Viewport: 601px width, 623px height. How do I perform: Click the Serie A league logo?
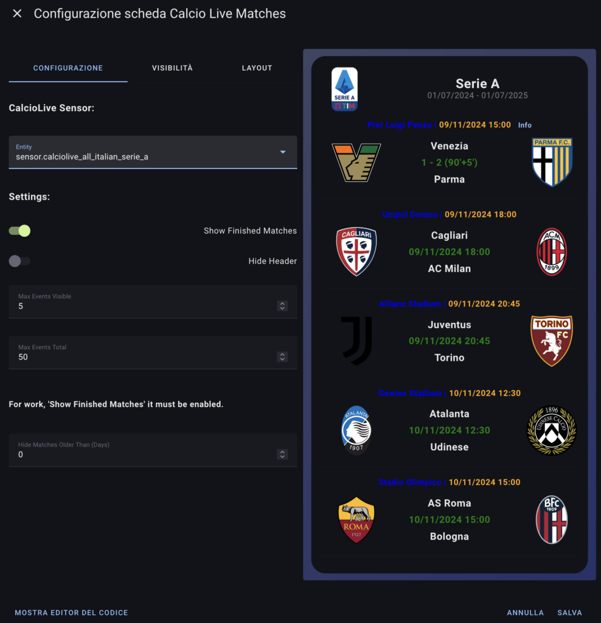pyautogui.click(x=344, y=88)
